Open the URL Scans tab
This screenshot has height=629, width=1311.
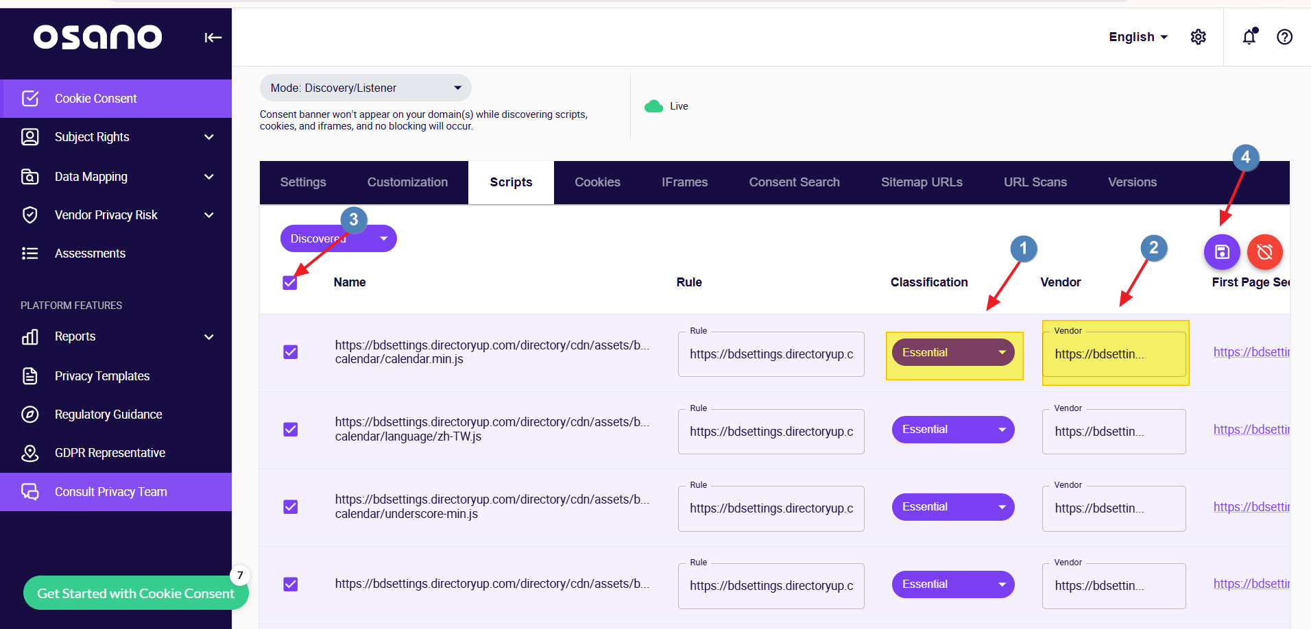point(1035,182)
